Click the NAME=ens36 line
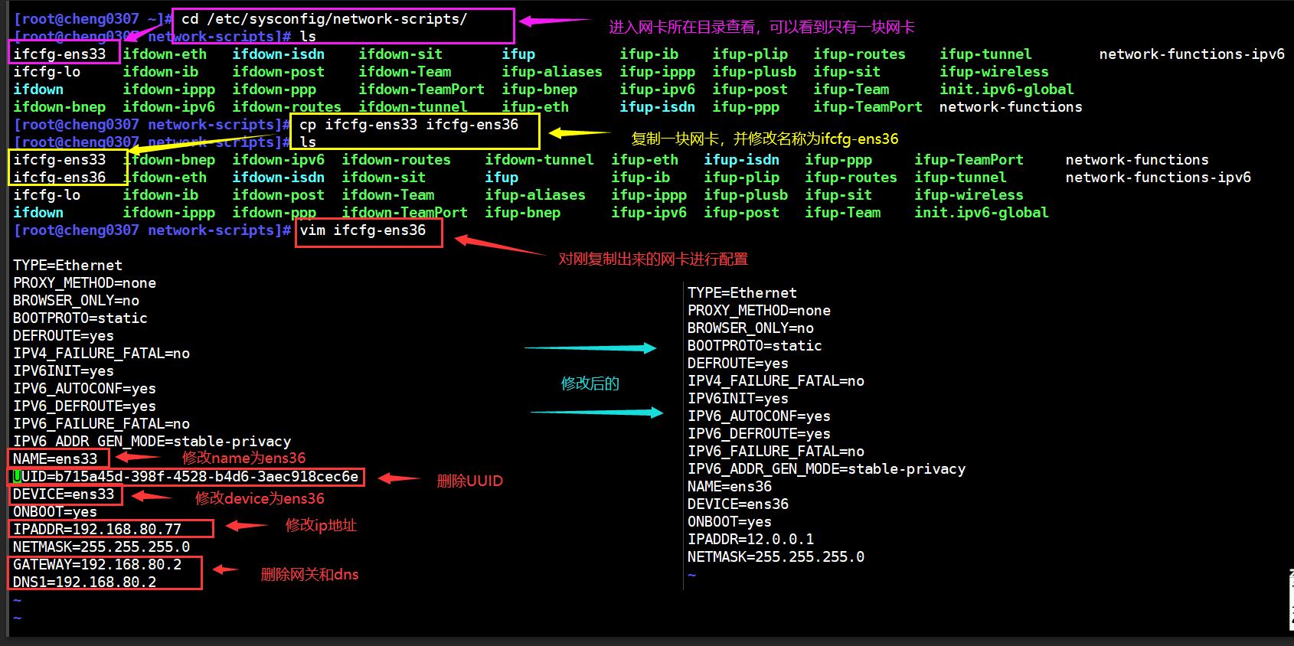This screenshot has width=1294, height=646. 730,486
